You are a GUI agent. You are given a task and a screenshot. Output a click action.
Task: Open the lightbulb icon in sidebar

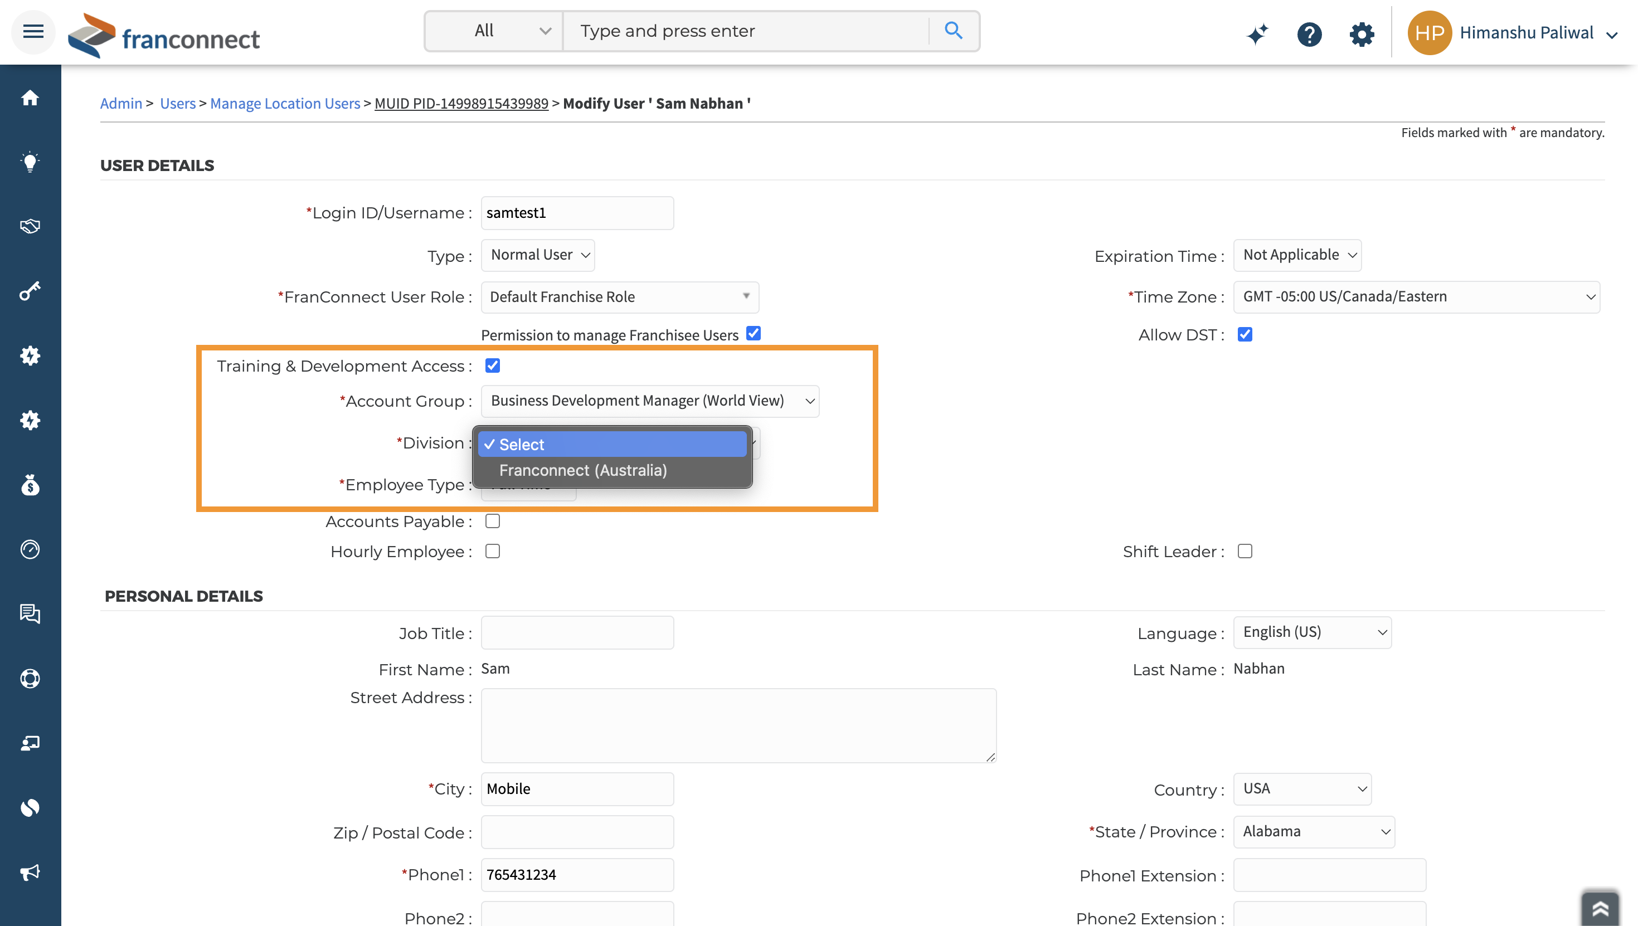click(30, 162)
